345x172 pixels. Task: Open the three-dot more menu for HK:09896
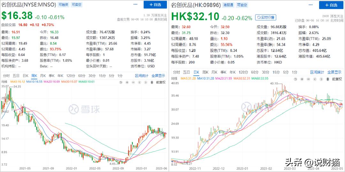pos(311,4)
